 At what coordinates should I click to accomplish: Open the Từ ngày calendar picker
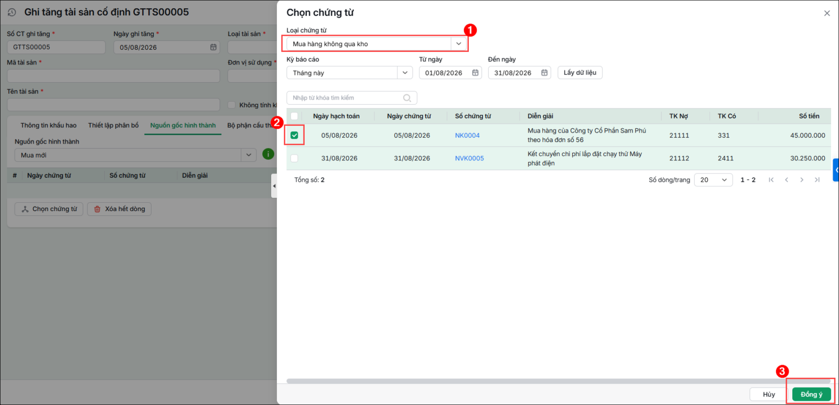point(475,73)
